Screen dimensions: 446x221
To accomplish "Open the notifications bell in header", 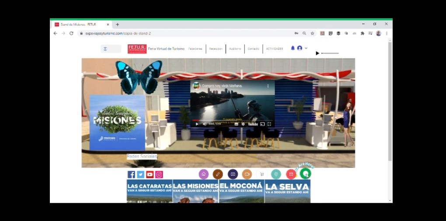I will coord(293,48).
